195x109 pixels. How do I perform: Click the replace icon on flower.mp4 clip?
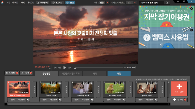click(51, 83)
